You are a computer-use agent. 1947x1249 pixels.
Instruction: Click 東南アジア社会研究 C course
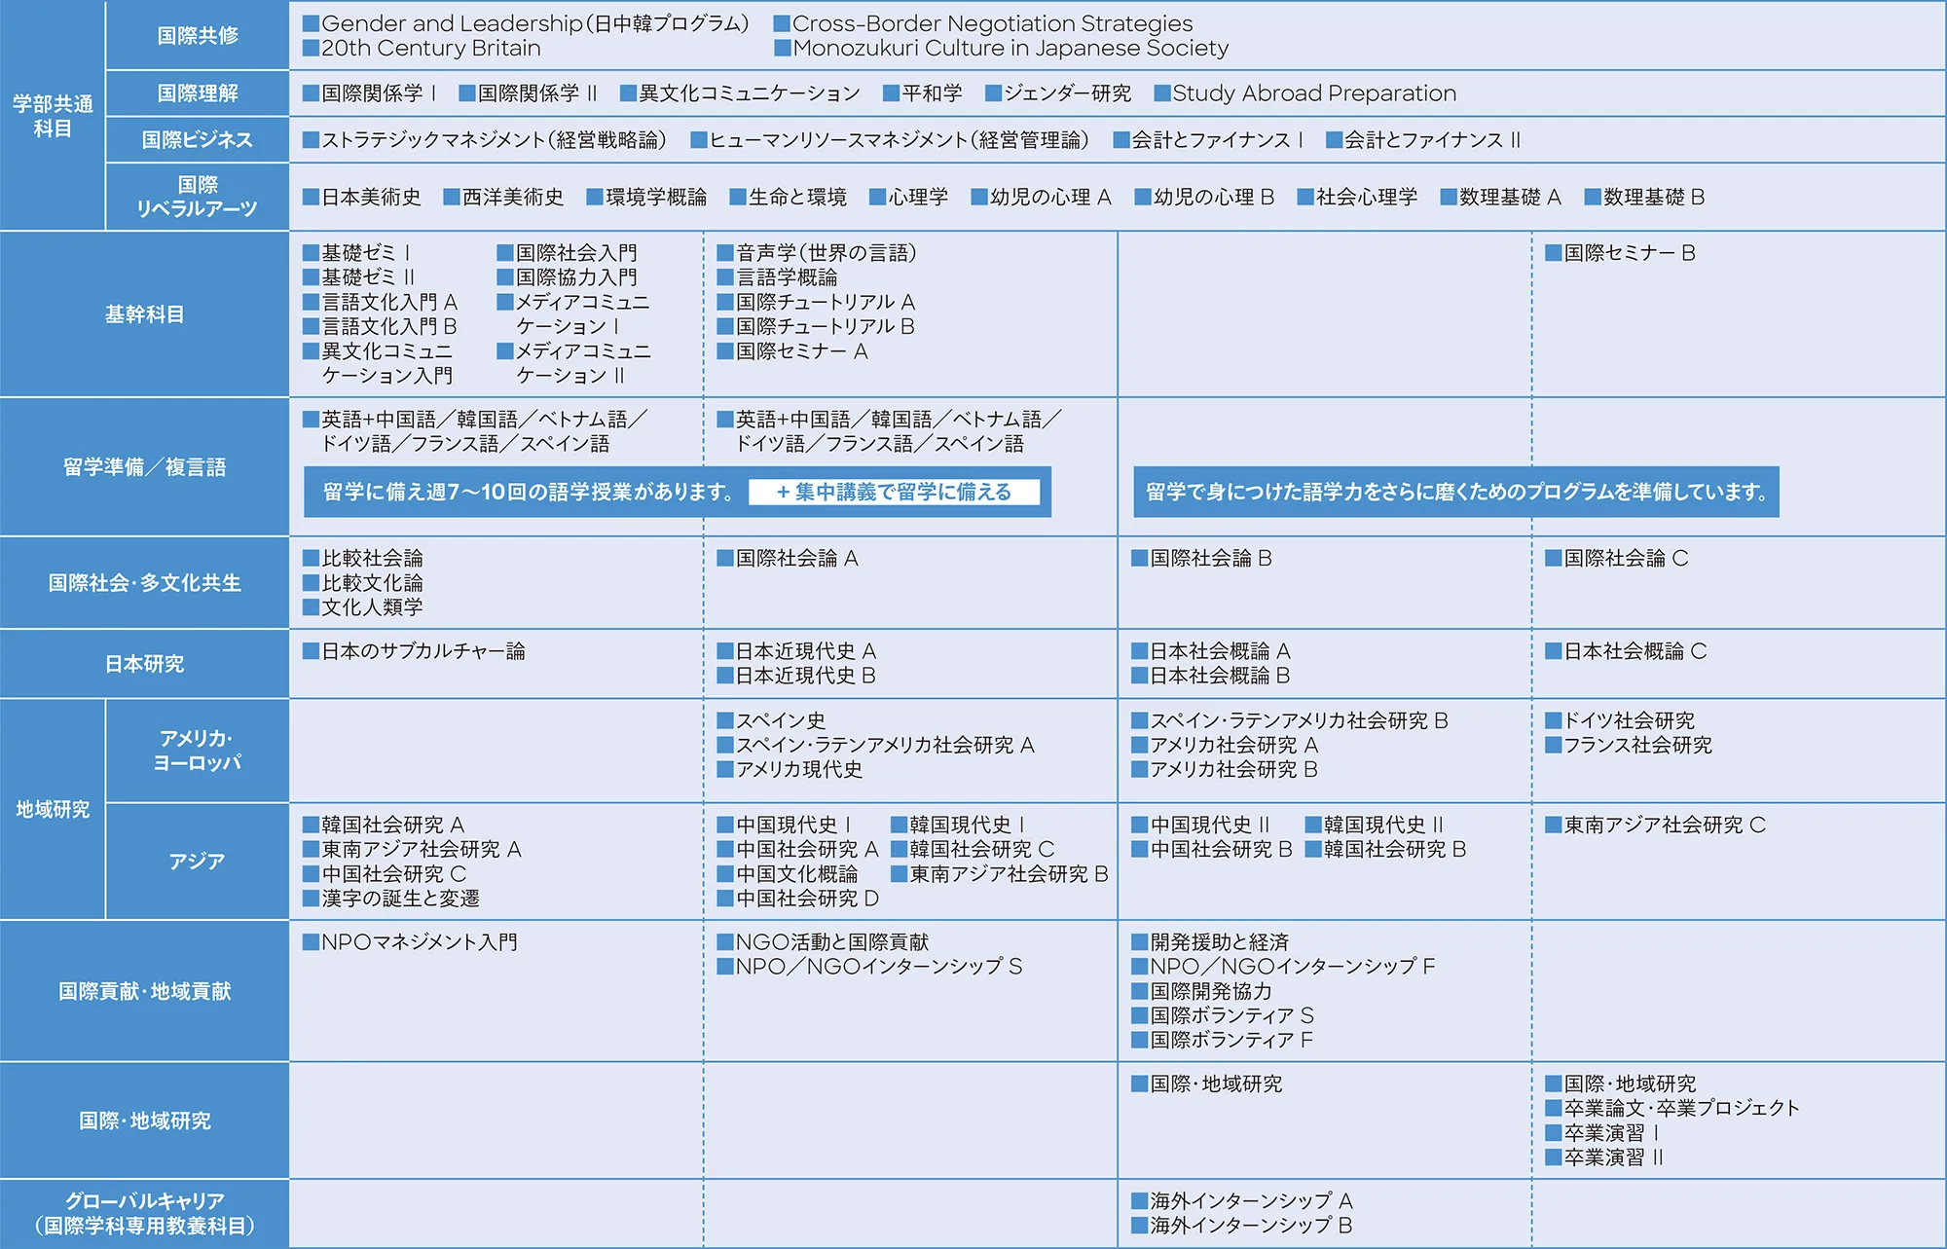pyautogui.click(x=1656, y=825)
